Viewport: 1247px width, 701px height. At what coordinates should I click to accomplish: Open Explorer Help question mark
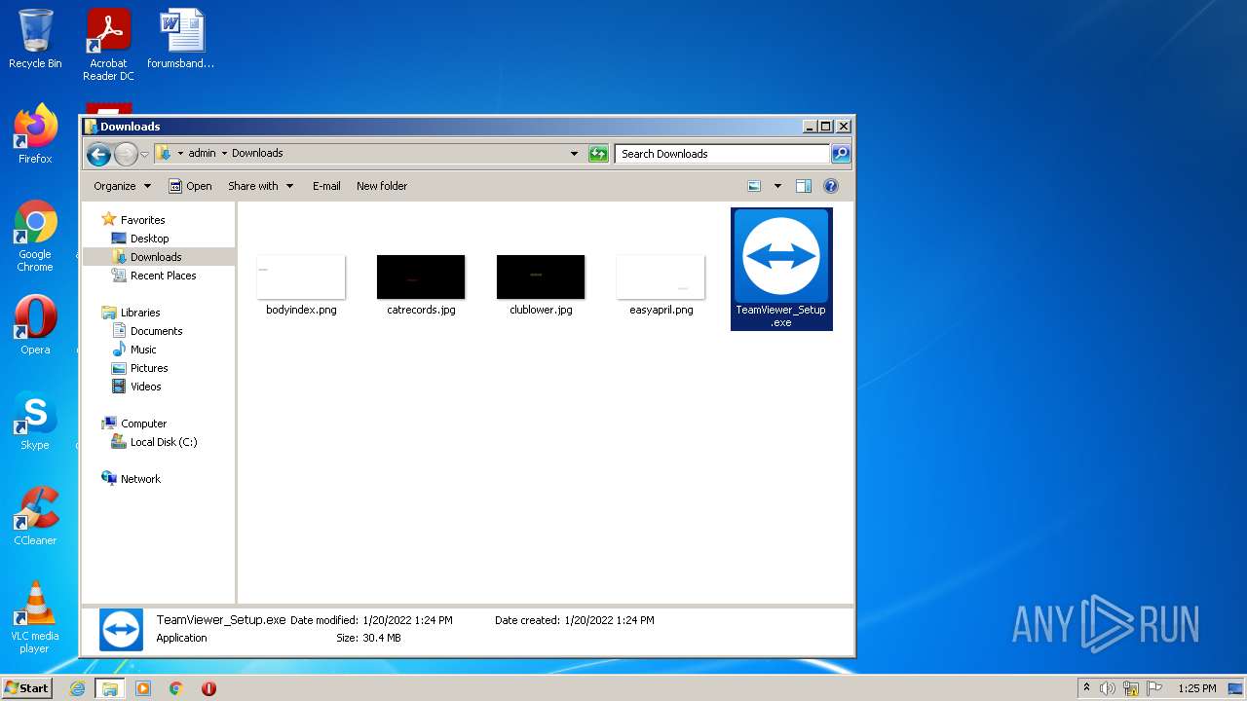(x=831, y=186)
